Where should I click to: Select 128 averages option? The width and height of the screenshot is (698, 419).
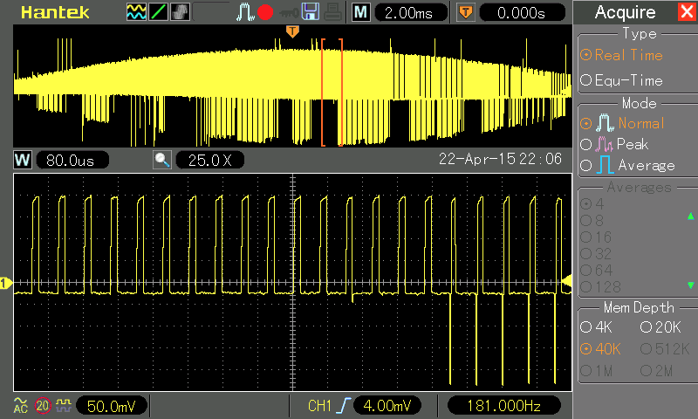click(600, 287)
